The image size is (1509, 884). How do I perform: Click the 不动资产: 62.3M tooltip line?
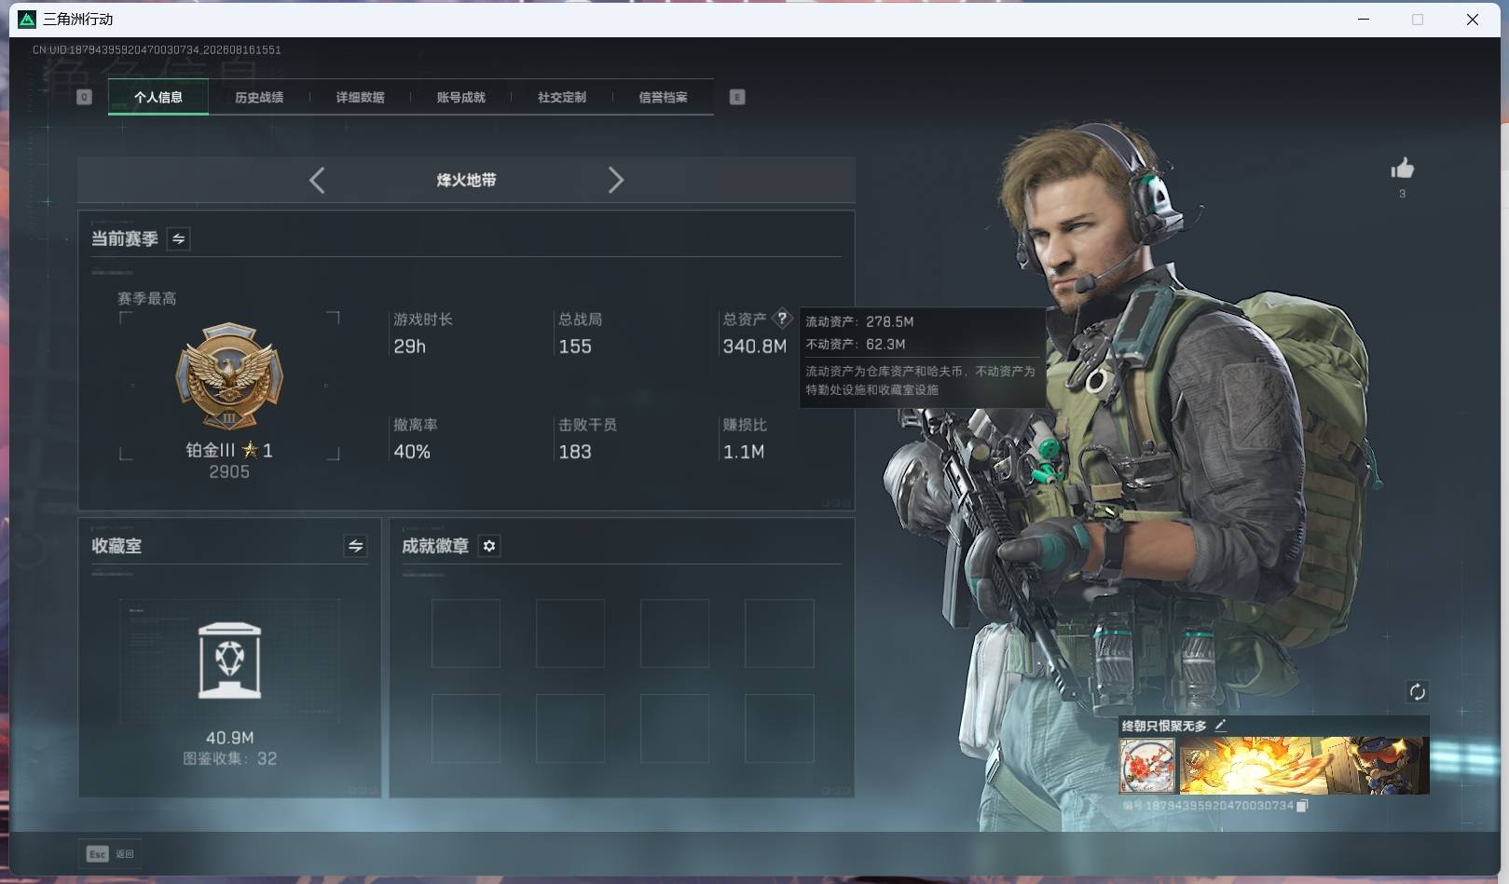855,345
